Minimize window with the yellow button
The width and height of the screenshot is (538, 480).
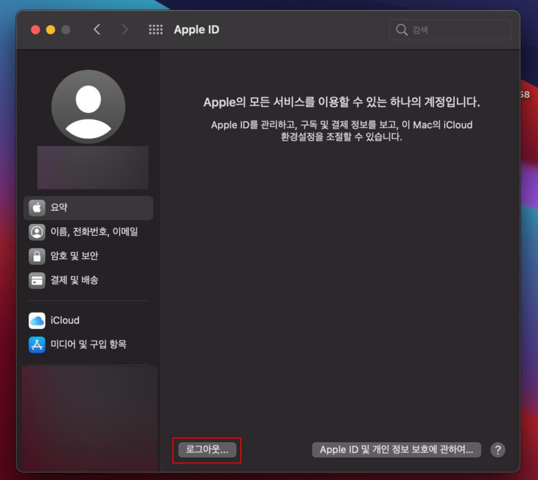point(51,30)
